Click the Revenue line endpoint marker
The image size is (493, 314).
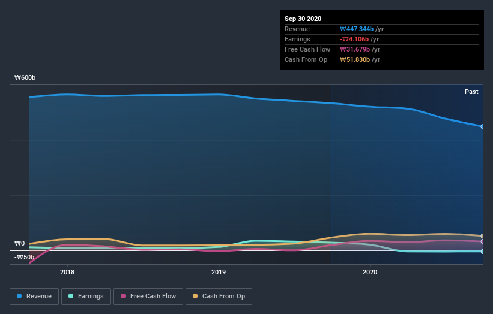483,126
